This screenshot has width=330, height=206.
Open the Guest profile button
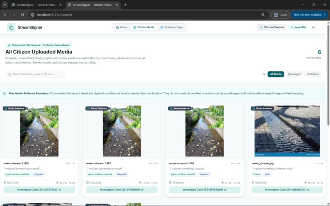point(280,15)
